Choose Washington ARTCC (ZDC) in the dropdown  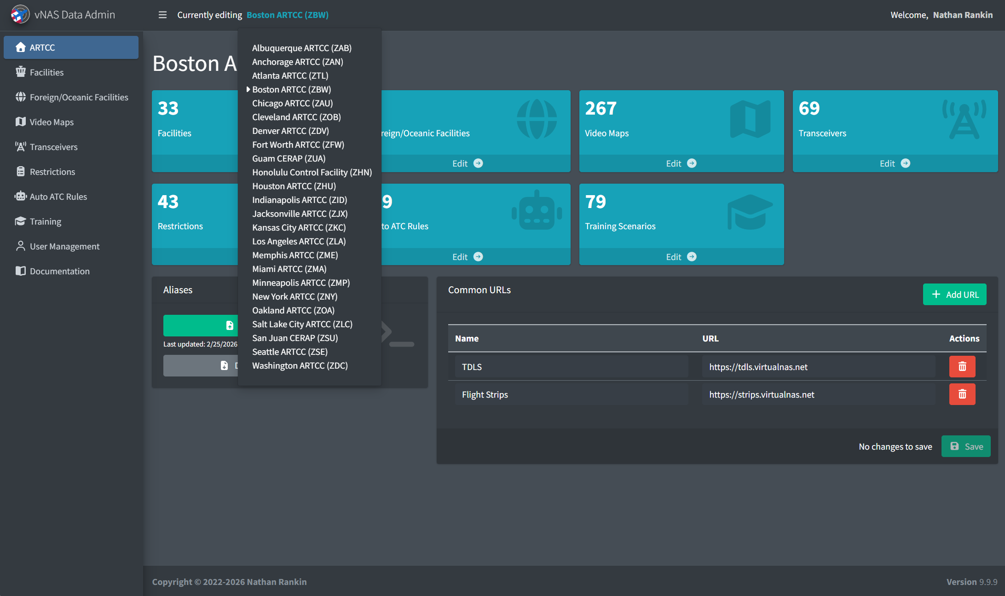[x=300, y=365]
